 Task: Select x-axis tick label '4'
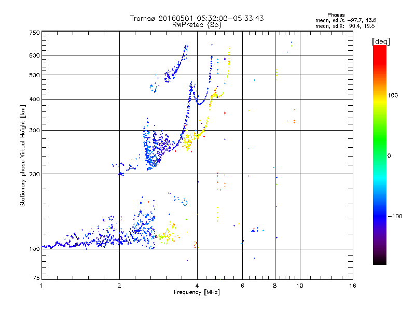click(197, 286)
